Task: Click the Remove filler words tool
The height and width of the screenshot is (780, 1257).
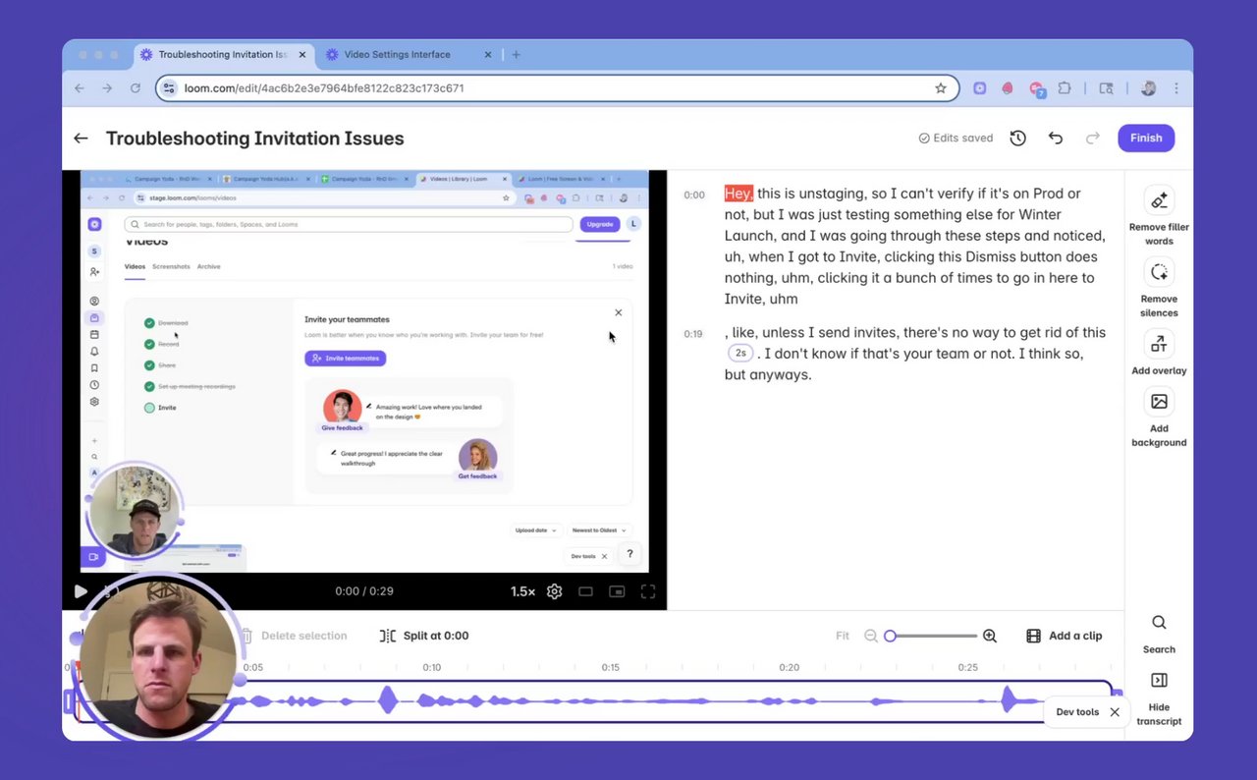Action: (x=1159, y=216)
